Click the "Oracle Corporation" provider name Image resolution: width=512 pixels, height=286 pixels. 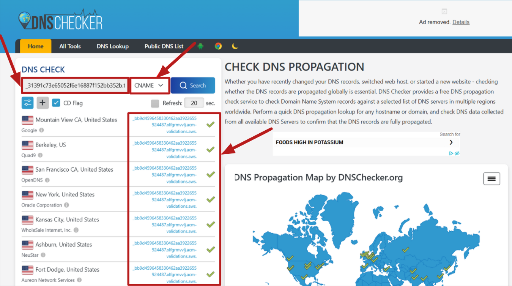pyautogui.click(x=42, y=205)
